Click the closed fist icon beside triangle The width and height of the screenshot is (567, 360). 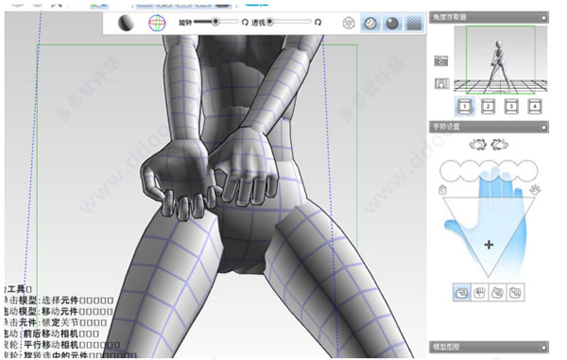[x=442, y=190]
